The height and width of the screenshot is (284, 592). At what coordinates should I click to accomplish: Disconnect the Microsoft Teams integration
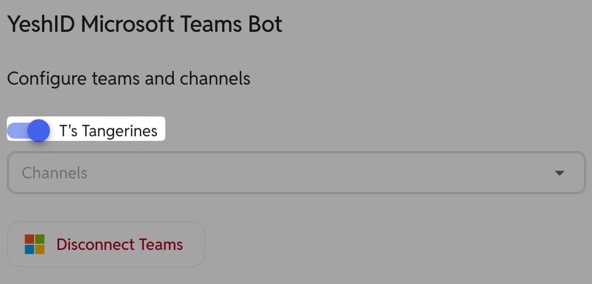(106, 244)
